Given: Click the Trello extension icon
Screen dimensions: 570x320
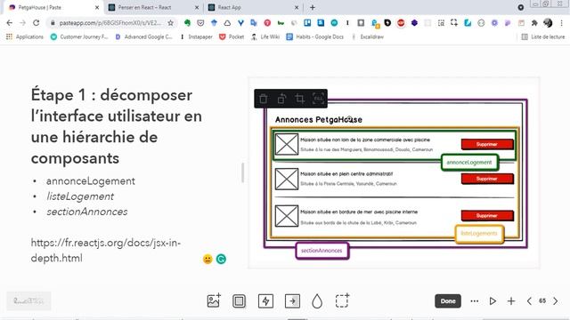Looking at the screenshot, I should tap(307, 23).
